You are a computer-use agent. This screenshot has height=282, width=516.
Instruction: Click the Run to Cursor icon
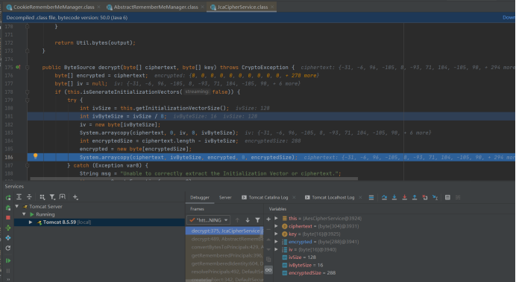[x=435, y=197]
